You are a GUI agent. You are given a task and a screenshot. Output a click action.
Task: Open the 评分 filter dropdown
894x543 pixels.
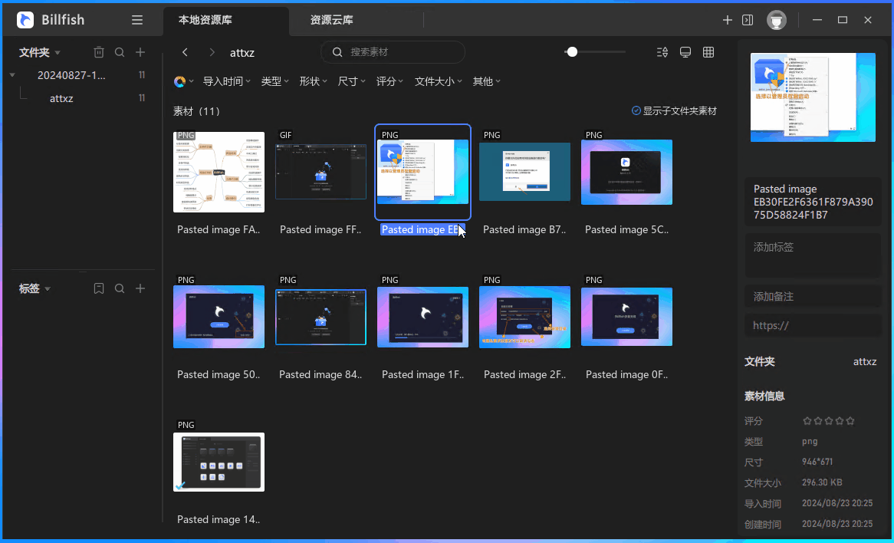tap(390, 81)
